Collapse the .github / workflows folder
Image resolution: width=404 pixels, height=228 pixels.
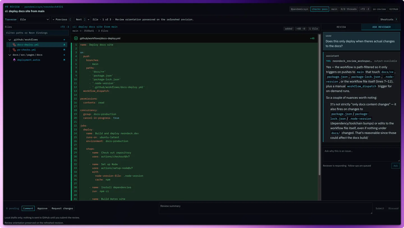tap(10, 40)
